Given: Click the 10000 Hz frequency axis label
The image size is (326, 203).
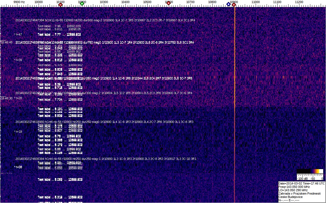Looking at the screenshot, I should 38,2.
